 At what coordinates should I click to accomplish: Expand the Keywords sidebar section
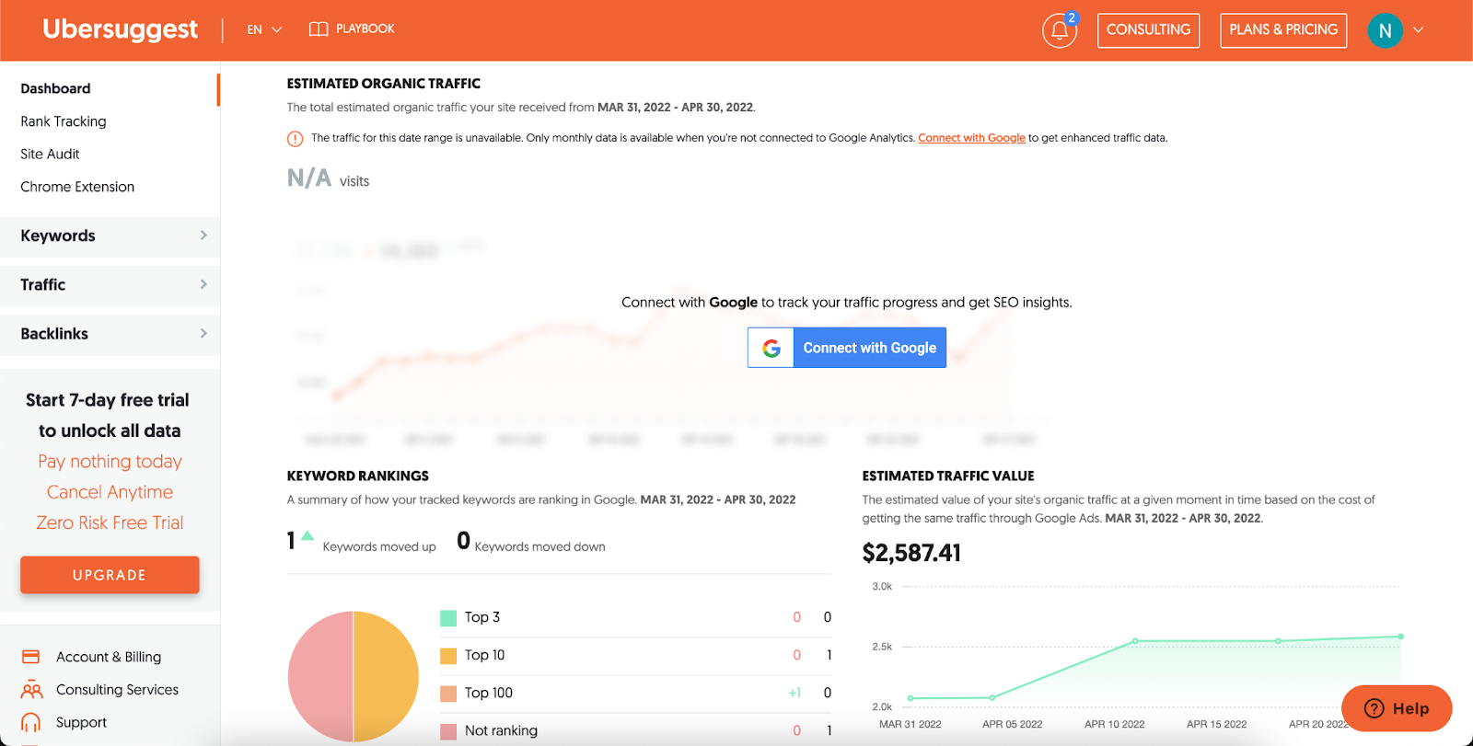(x=110, y=235)
